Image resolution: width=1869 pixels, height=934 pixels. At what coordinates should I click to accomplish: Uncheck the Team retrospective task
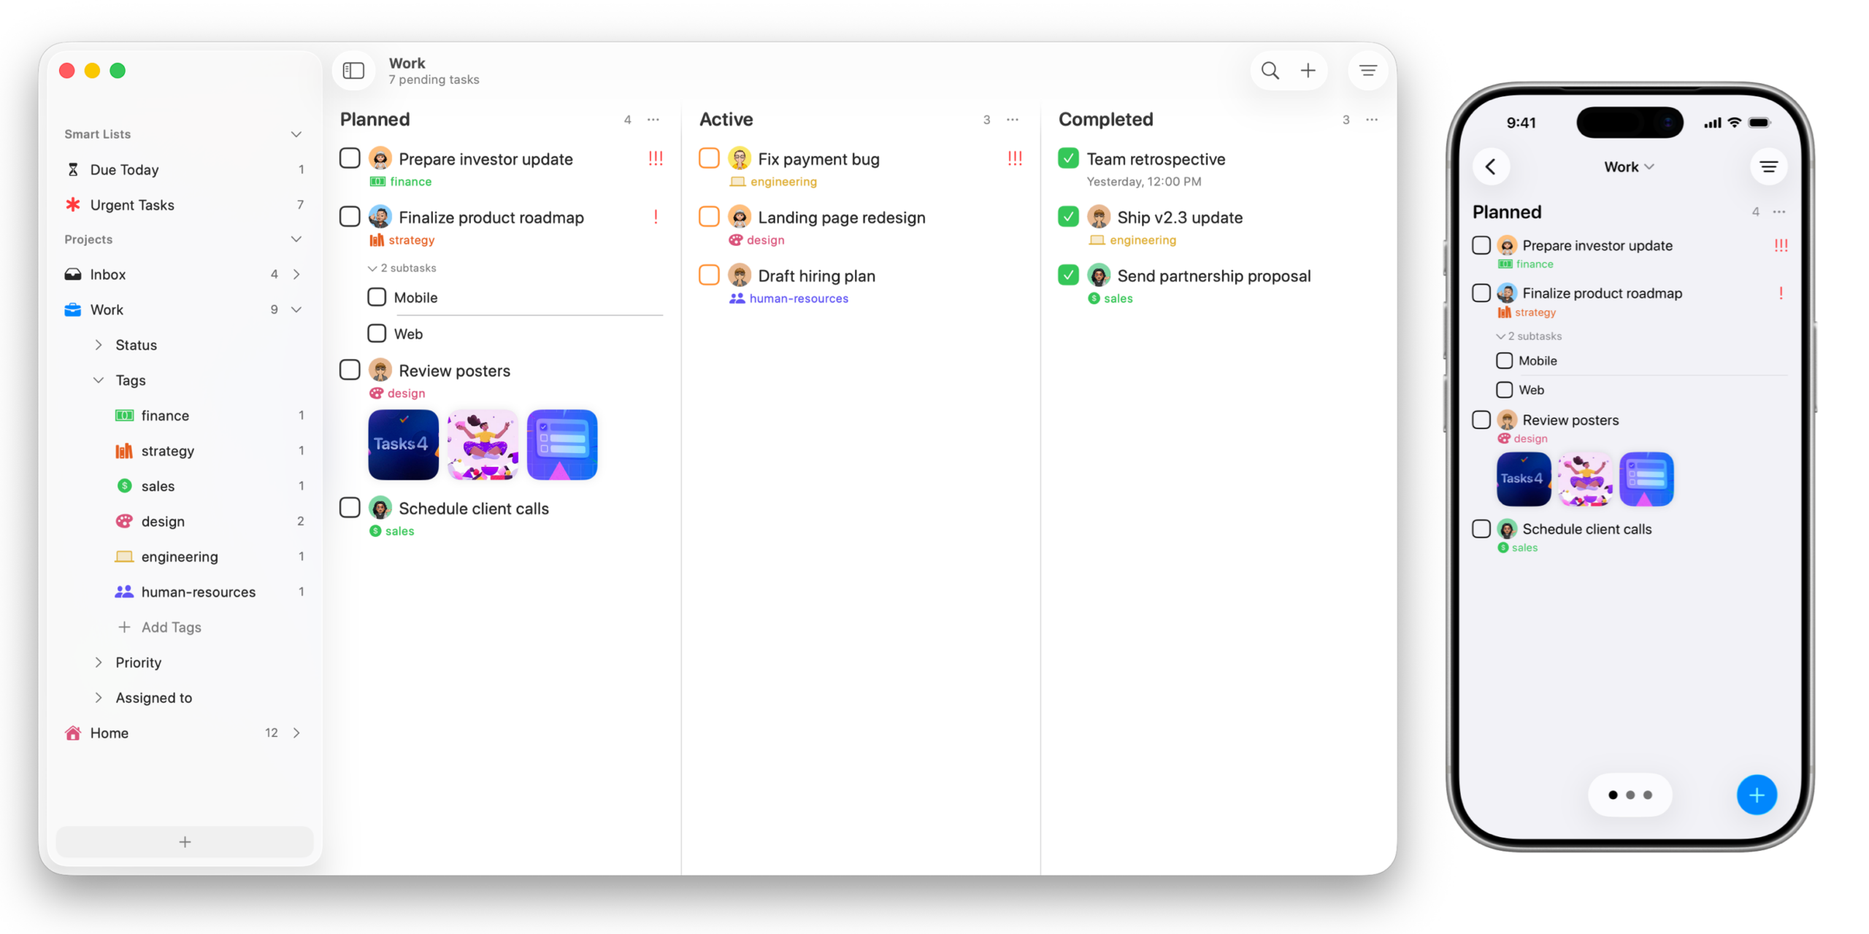coord(1068,158)
